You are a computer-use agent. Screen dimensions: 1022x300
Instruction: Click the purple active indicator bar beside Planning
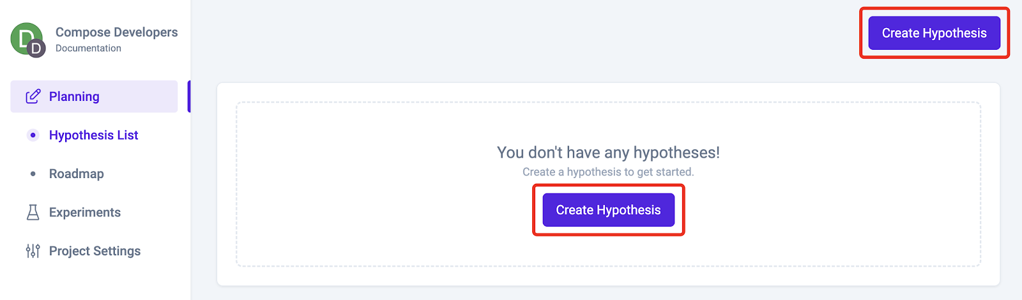pos(189,96)
